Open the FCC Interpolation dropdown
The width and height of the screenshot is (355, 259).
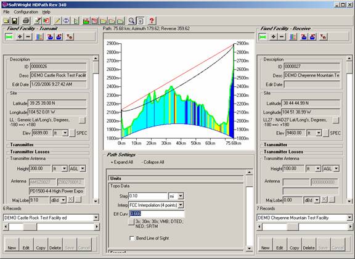[181, 205]
